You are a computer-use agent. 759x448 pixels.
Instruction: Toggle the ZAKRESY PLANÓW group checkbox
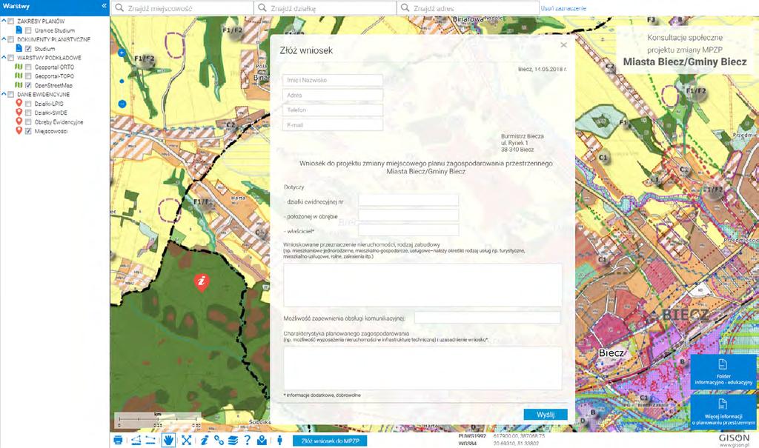tap(10, 21)
